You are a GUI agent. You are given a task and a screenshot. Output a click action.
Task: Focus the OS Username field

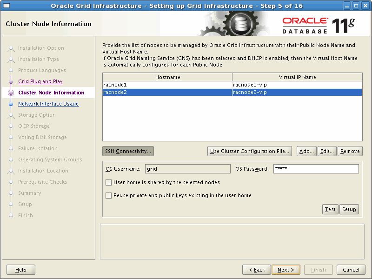click(x=188, y=169)
